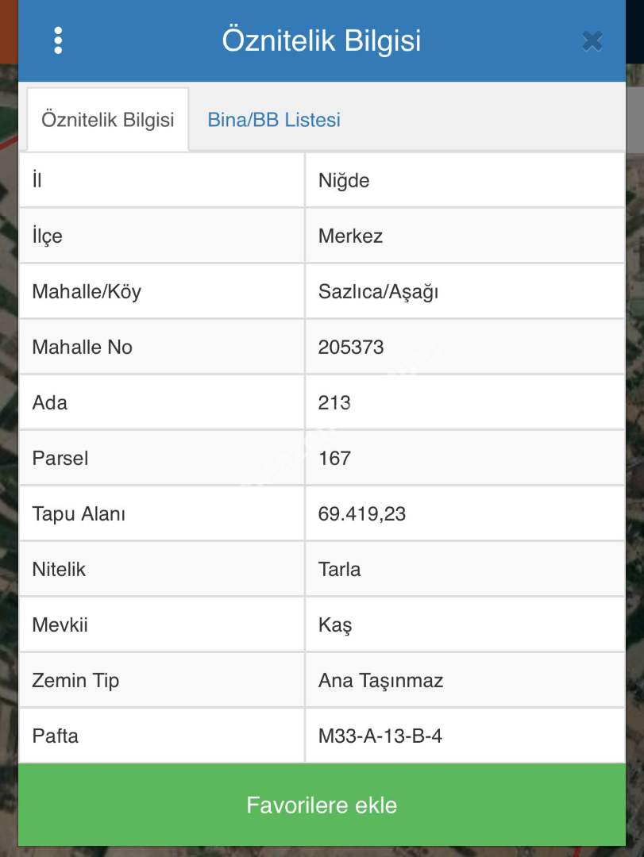Click the Nitelik value Tarla
Screen dimensions: 644x857
(339, 570)
